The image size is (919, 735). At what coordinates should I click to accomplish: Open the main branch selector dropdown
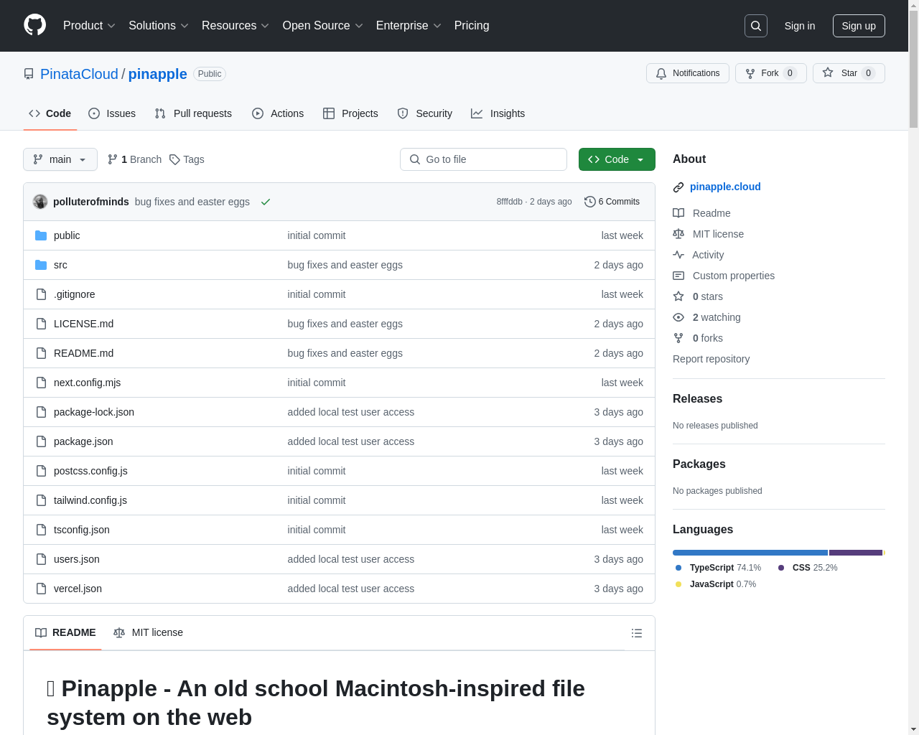pyautogui.click(x=60, y=159)
